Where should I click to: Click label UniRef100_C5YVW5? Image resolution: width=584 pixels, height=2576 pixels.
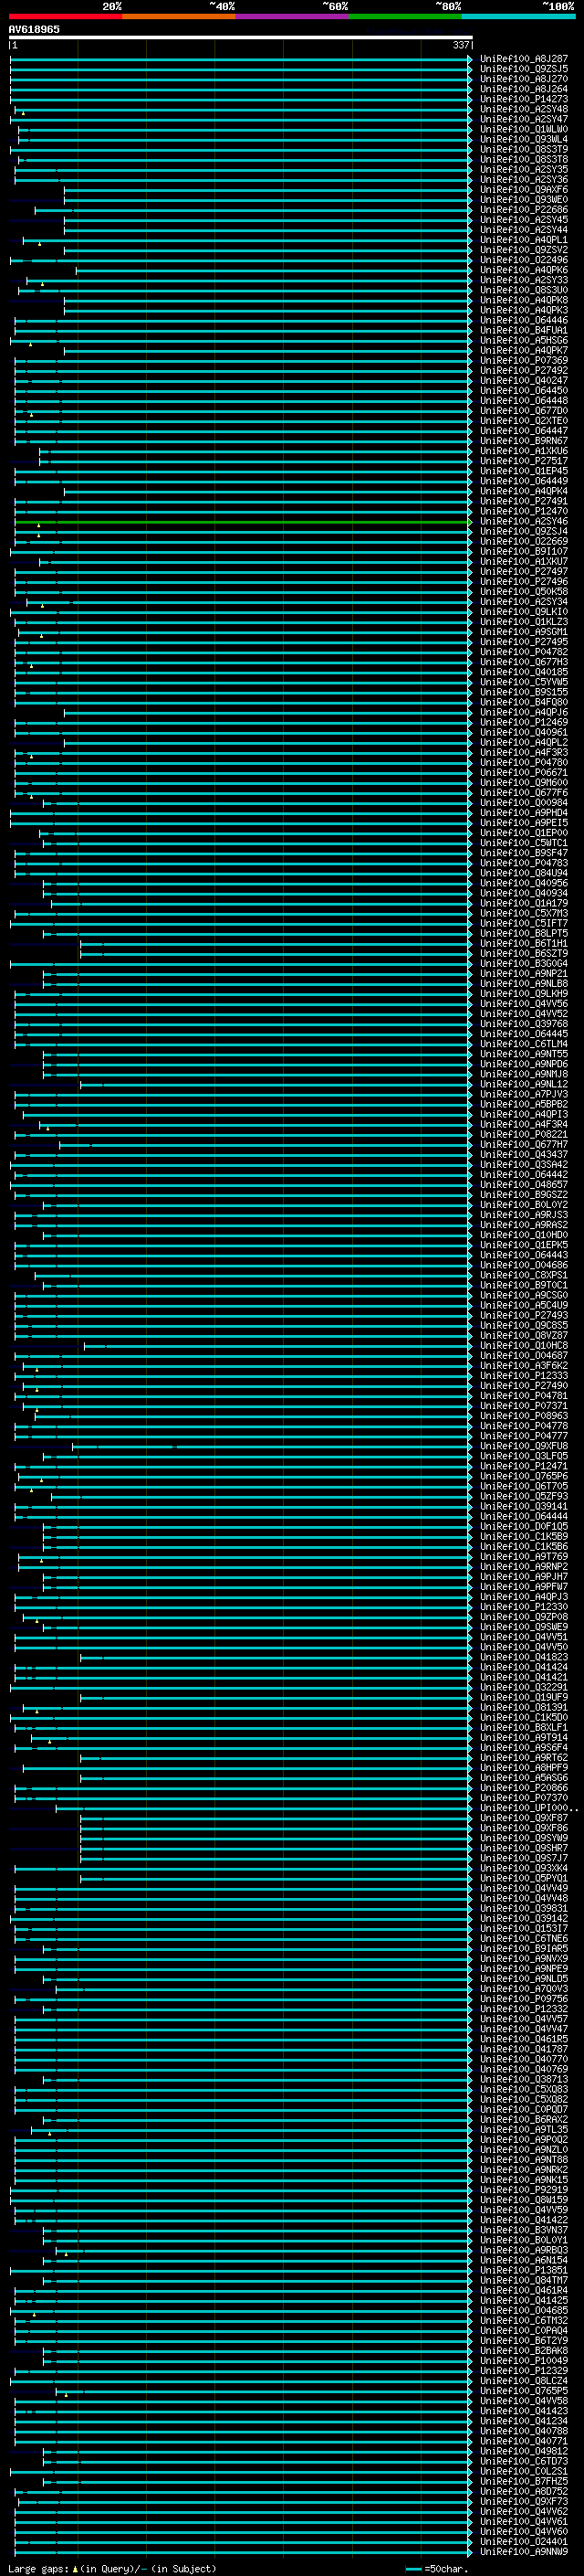coord(523,682)
